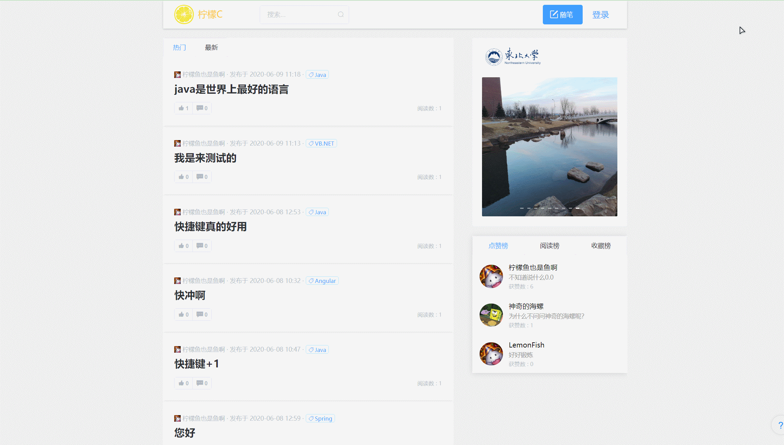Open comments on java是世界上最好的语言
Screen dimensions: 784x445
point(202,108)
